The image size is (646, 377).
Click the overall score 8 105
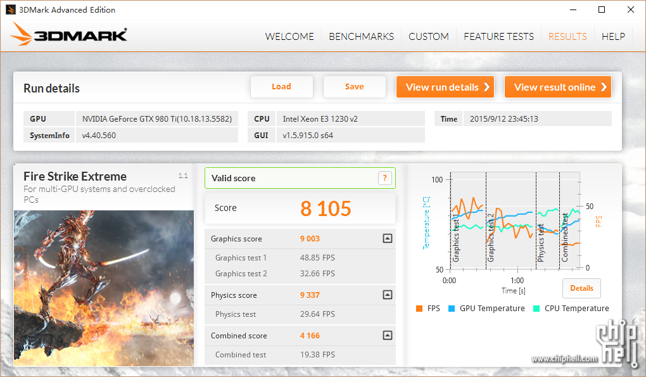326,208
